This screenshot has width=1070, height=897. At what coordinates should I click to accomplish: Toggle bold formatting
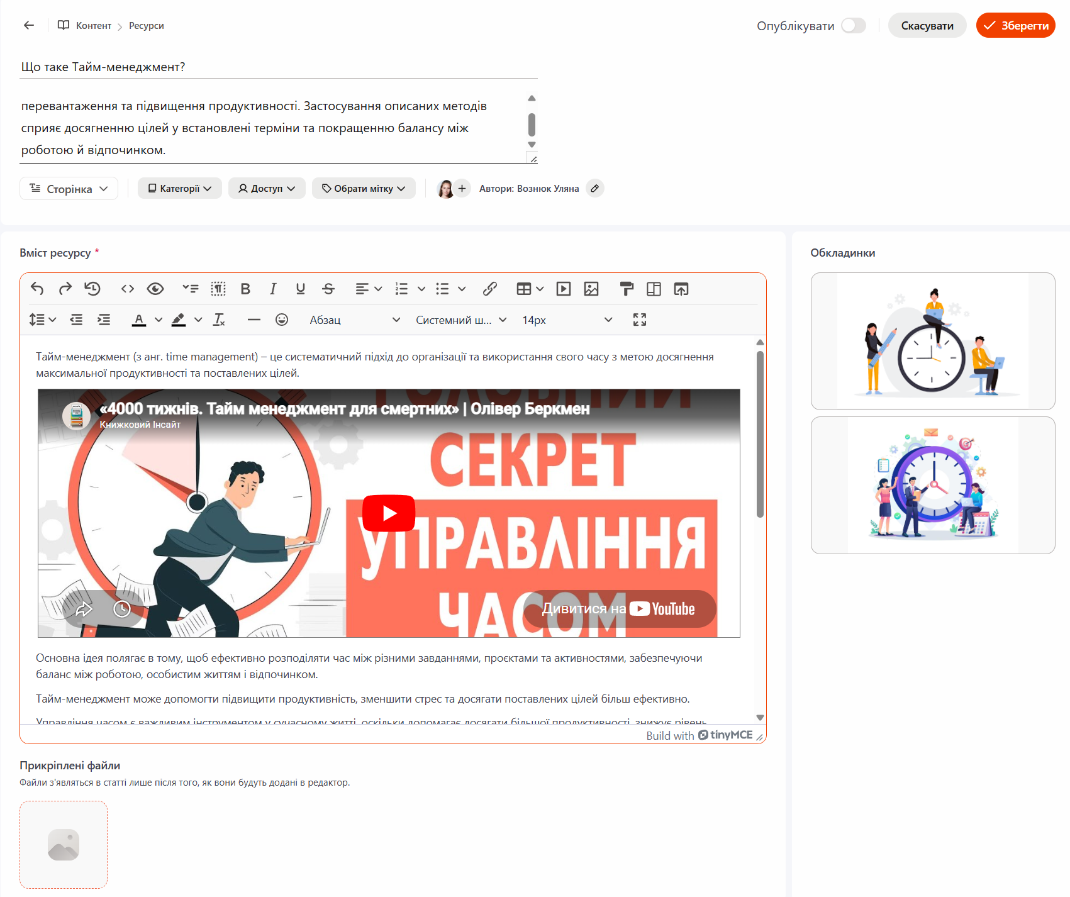click(245, 289)
